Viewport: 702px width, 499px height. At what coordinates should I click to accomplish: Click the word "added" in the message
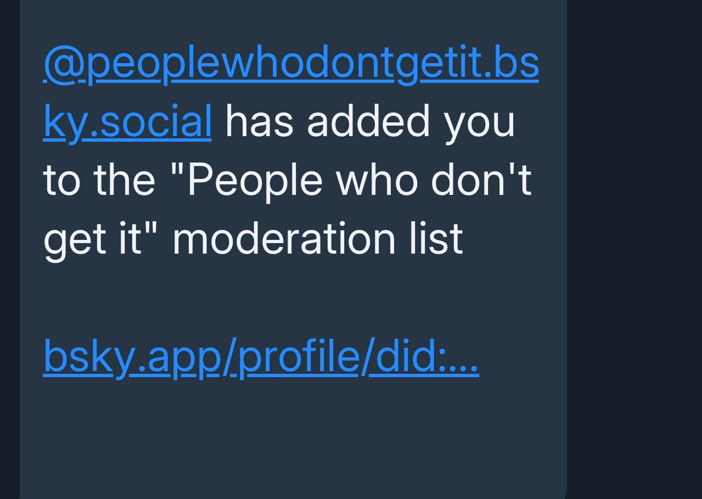coord(368,122)
